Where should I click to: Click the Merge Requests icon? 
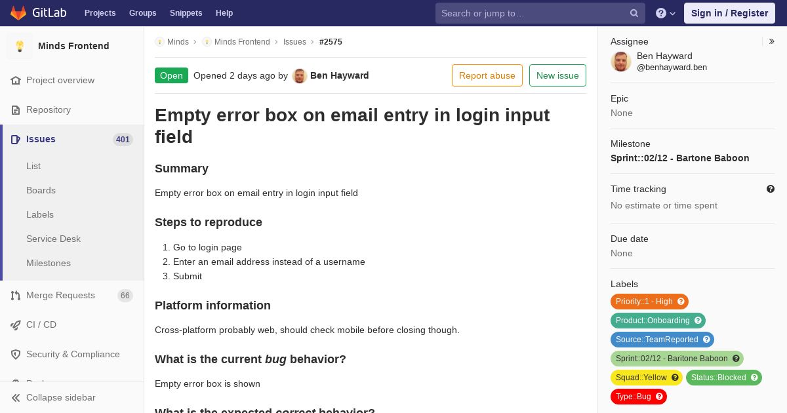(16, 295)
